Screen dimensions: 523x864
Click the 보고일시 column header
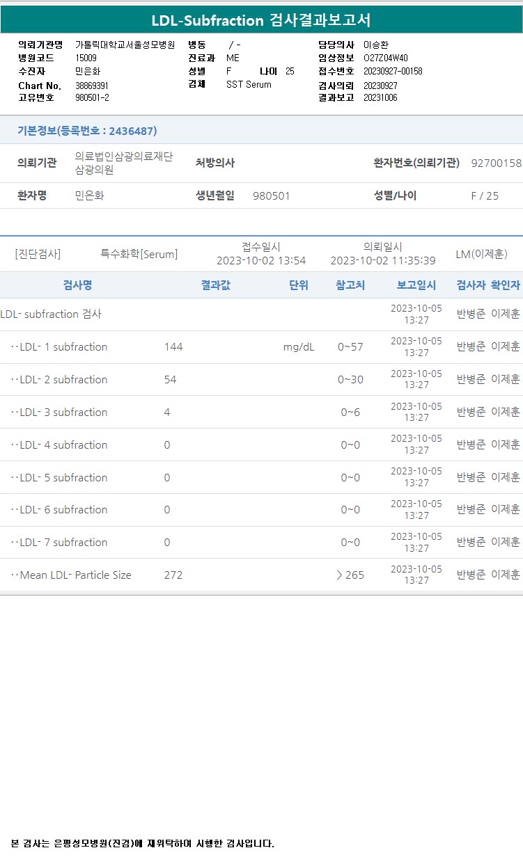(416, 285)
